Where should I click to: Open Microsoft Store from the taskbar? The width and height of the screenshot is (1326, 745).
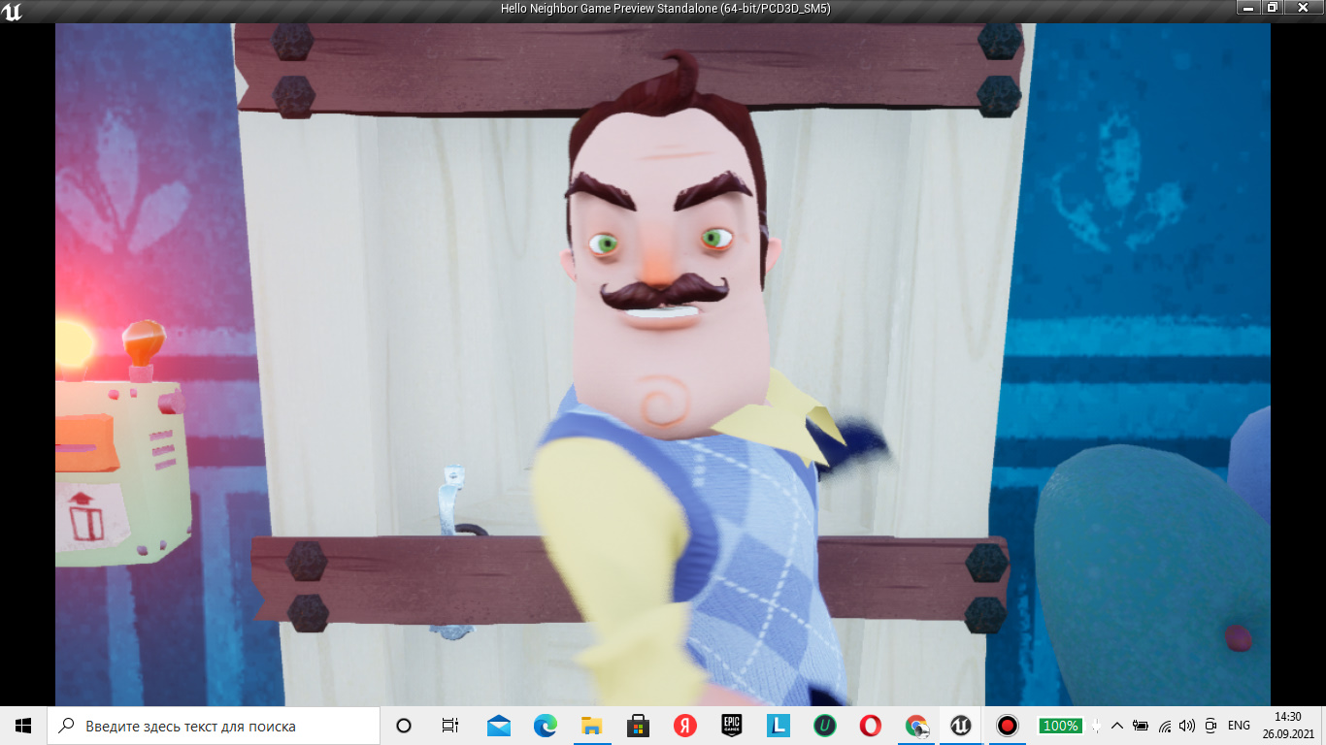[639, 726]
